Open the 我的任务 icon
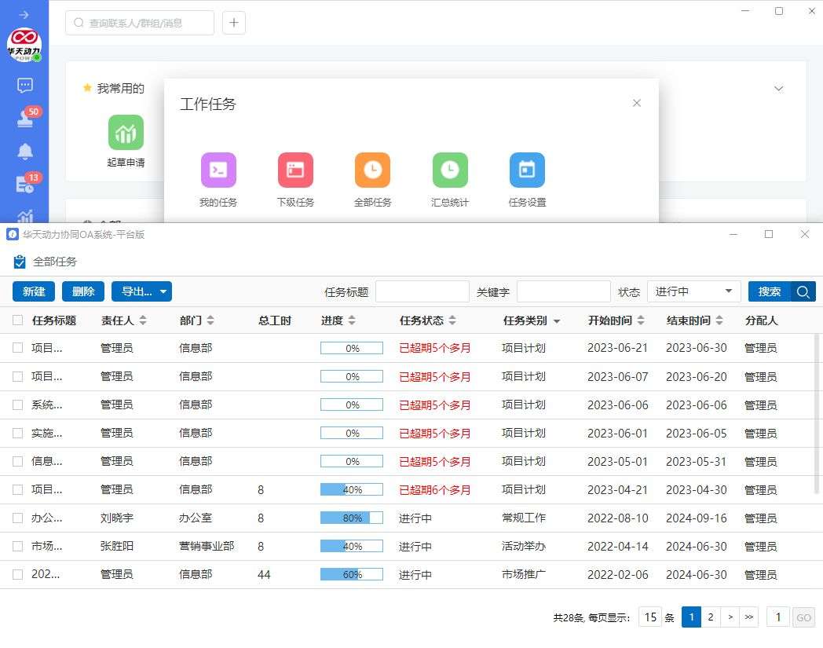This screenshot has height=648, width=823. pos(218,170)
